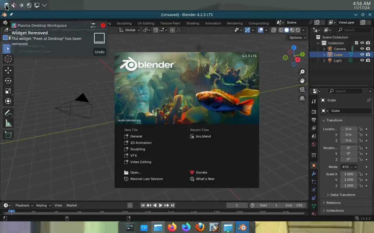The width and height of the screenshot is (374, 233).
Task: Click the Play animation button
Action: (x=161, y=205)
